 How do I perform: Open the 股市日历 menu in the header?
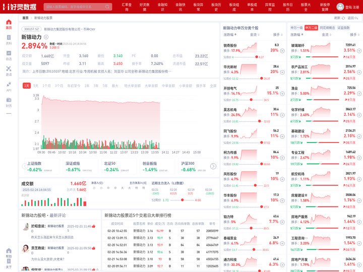pos(288,7)
